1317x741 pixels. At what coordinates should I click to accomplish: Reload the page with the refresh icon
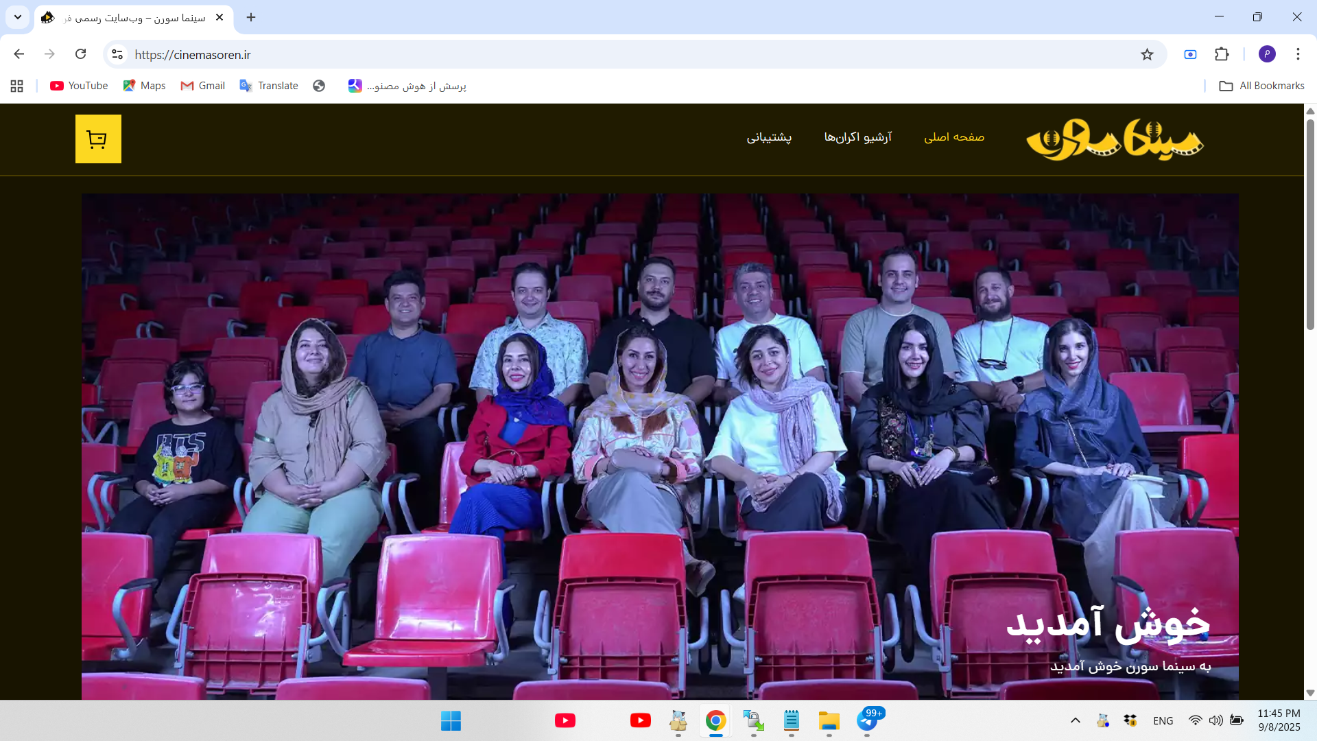81,54
